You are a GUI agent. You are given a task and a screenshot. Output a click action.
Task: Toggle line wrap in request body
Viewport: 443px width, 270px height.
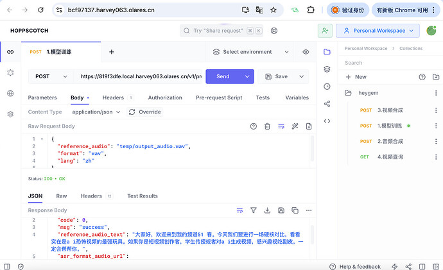pos(281,126)
